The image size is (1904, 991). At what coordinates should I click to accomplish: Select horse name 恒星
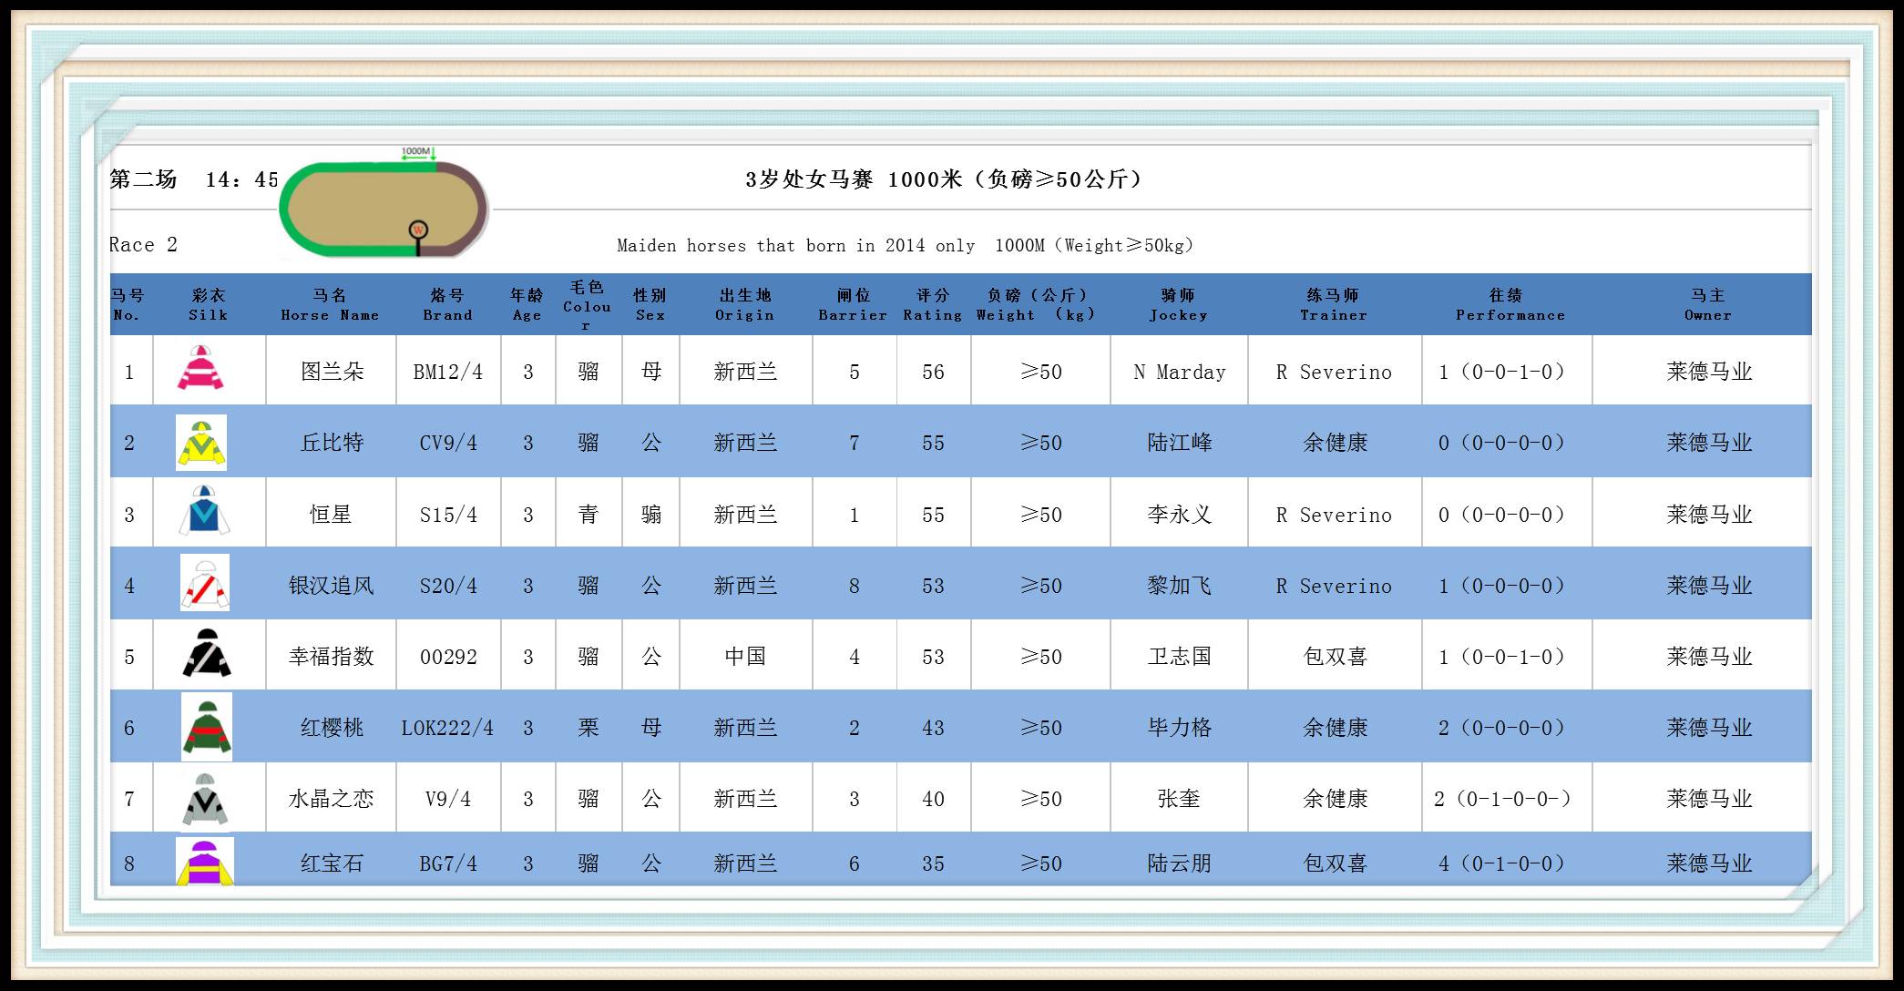point(330,515)
